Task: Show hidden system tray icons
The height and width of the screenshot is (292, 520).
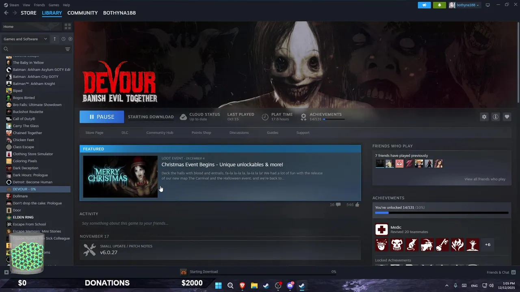Action: tap(447, 286)
